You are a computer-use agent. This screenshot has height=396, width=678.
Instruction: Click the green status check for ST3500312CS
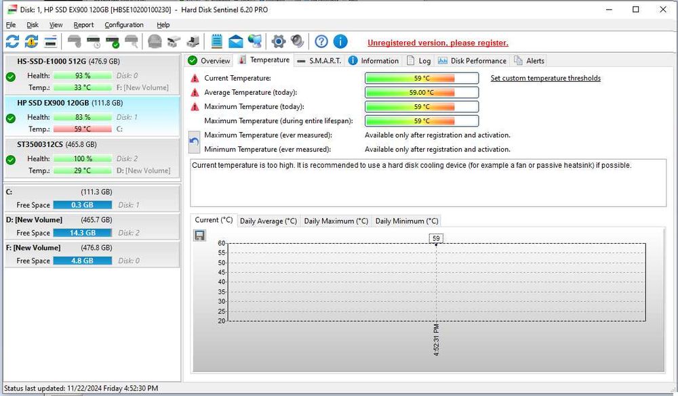[11, 160]
